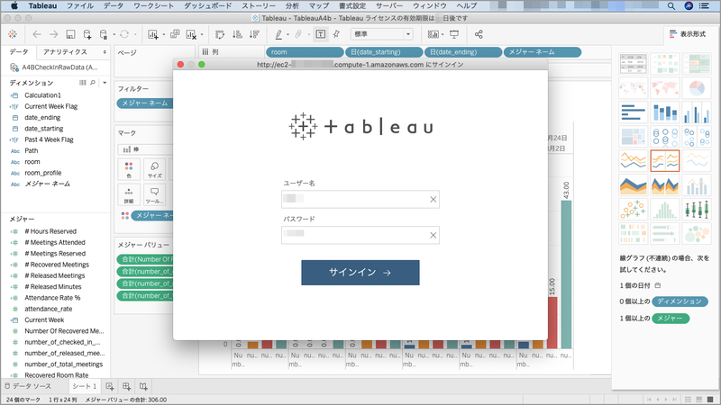Click the clear sheet toolbar icon
The height and width of the screenshot is (405, 721).
pos(191,34)
